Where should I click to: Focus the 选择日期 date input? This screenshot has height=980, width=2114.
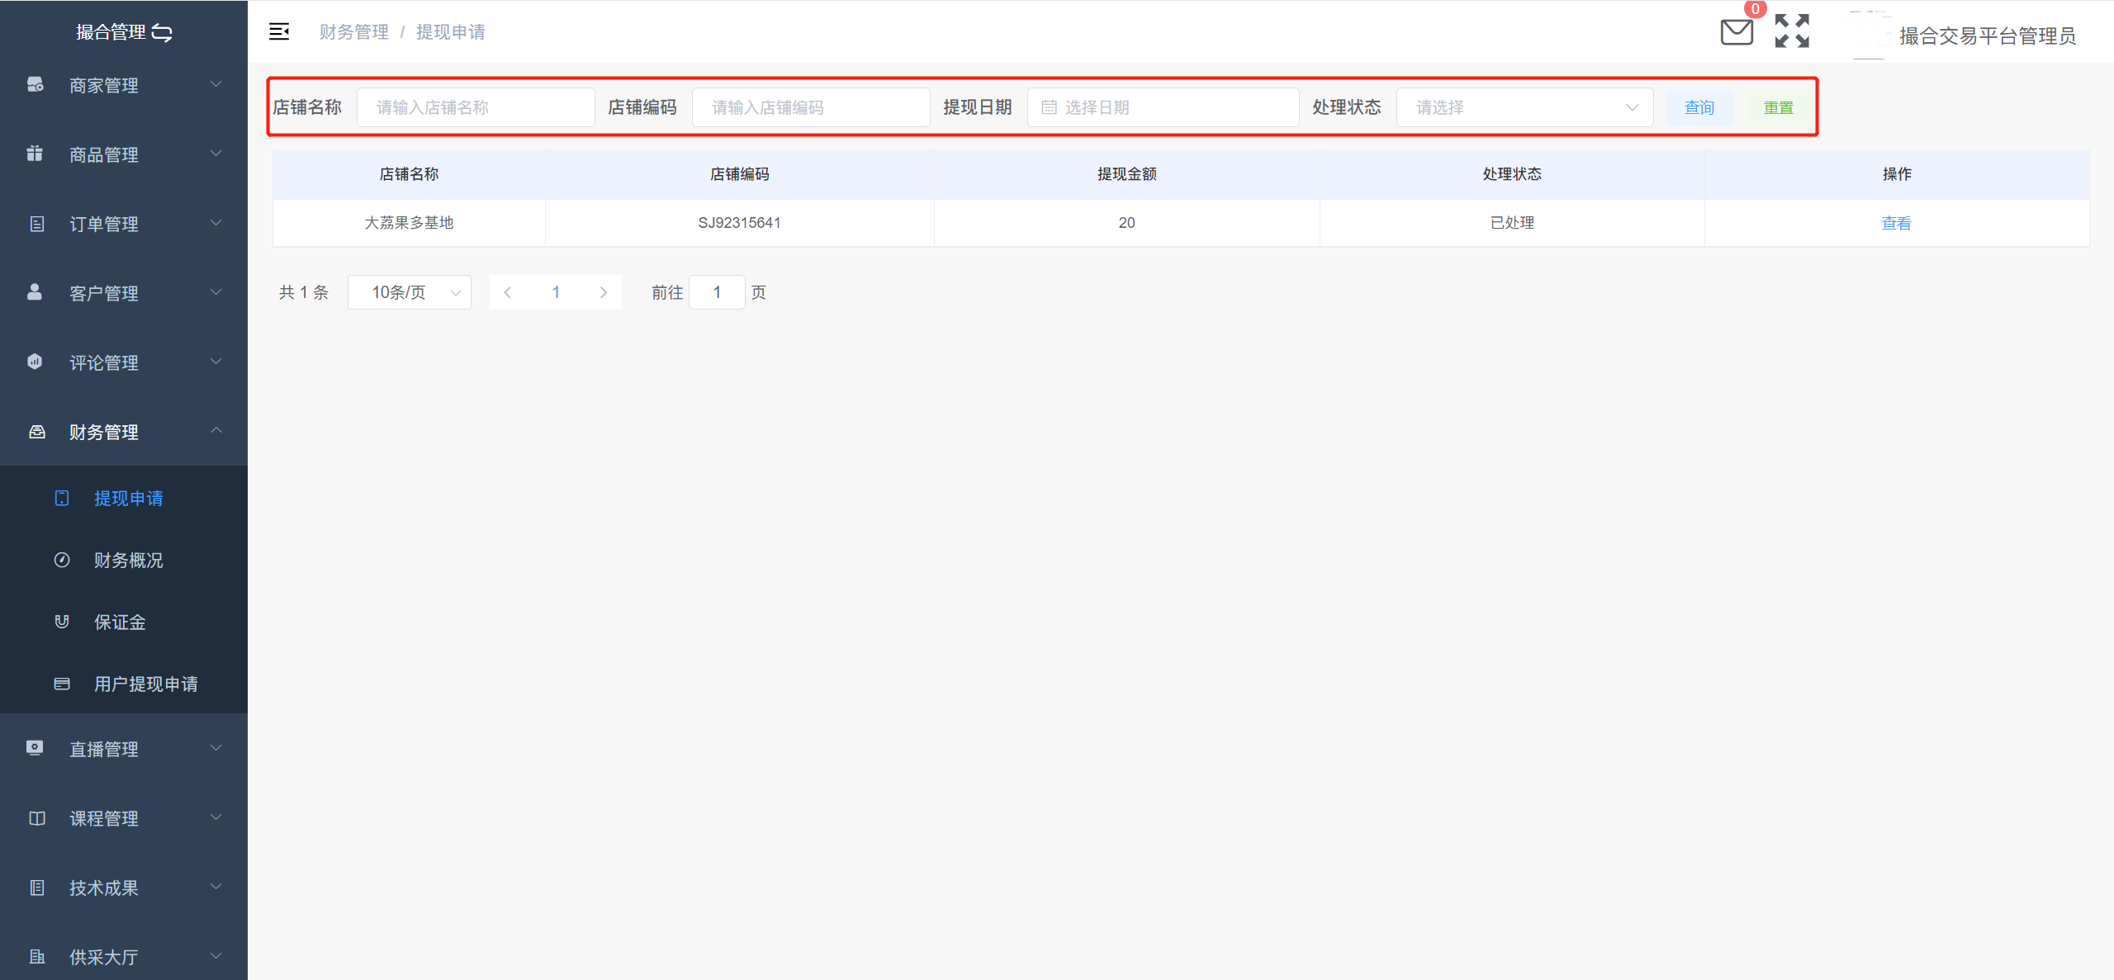point(1163,107)
